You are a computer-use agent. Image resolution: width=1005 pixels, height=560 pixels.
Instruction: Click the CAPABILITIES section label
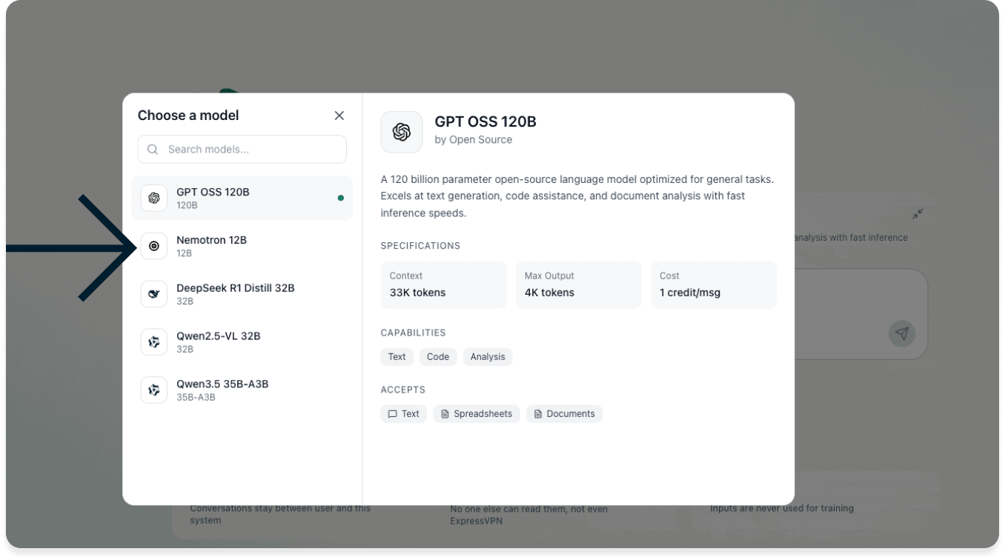pyautogui.click(x=414, y=333)
